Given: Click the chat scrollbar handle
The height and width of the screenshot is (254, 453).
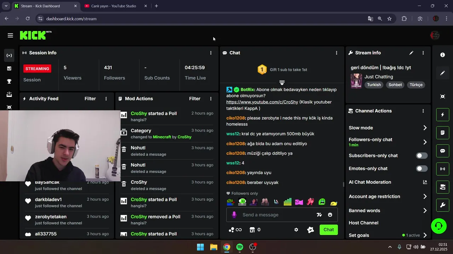Looking at the screenshot, I should [x=343, y=185].
